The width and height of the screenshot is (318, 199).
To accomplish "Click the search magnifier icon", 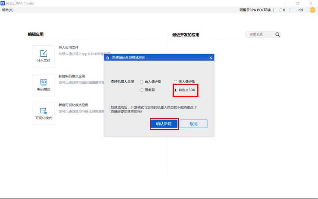I will (278, 35).
